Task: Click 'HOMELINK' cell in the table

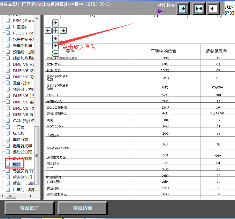Action: (x=55, y=126)
